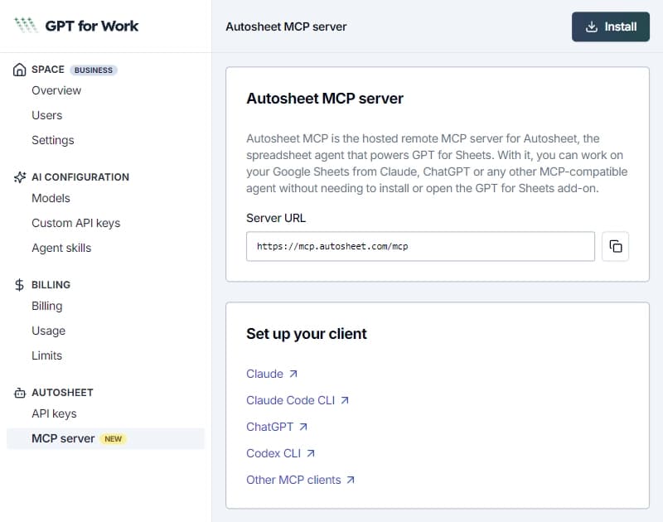Open the Codex CLI setup link
The image size is (663, 522).
(x=273, y=453)
